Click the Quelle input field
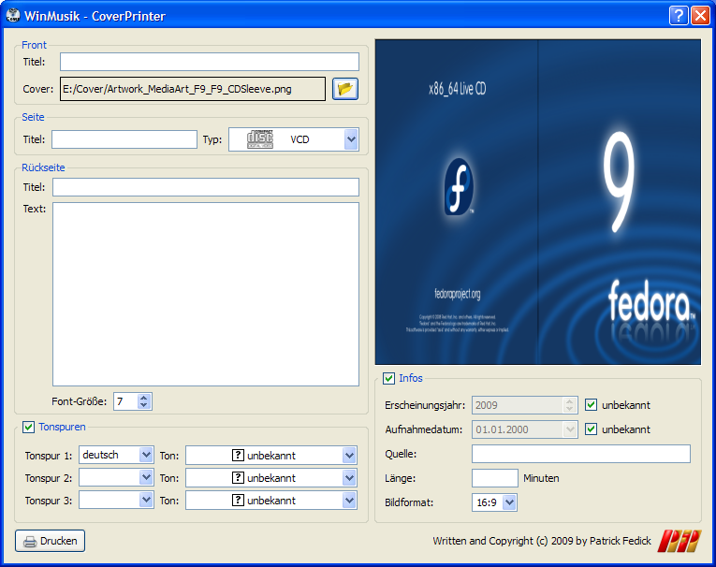Screen dimensions: 716x567 pos(581,454)
